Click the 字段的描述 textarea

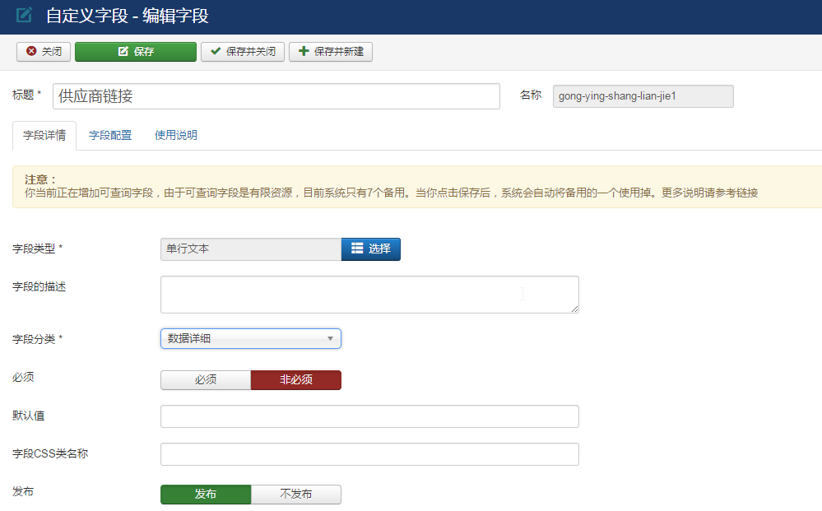(369, 295)
